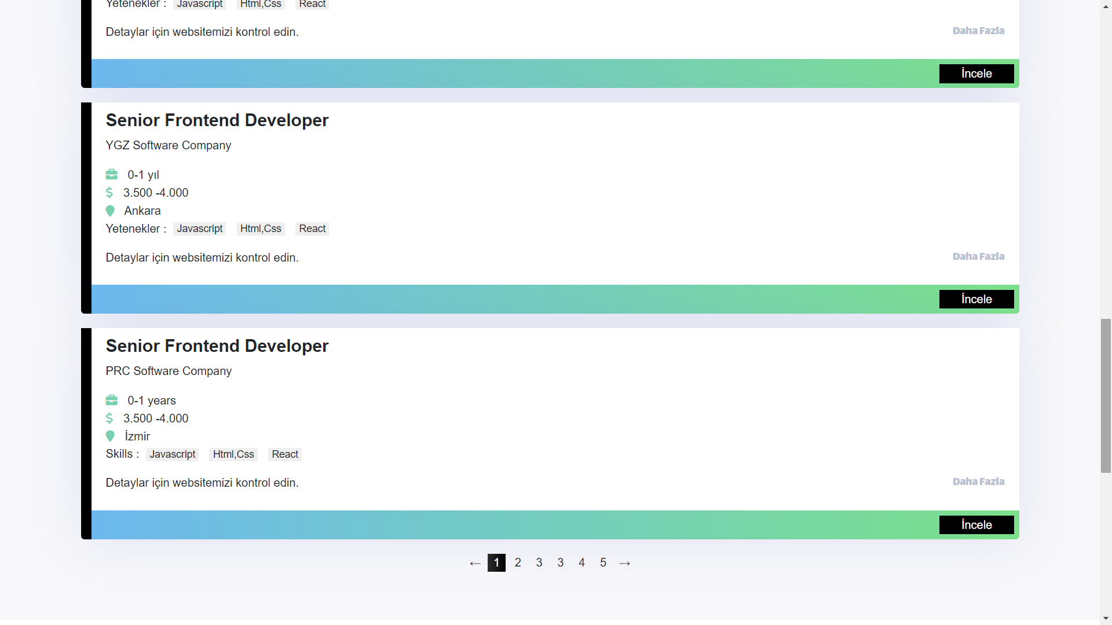Click React skill tag in YGZ listing

tap(312, 229)
